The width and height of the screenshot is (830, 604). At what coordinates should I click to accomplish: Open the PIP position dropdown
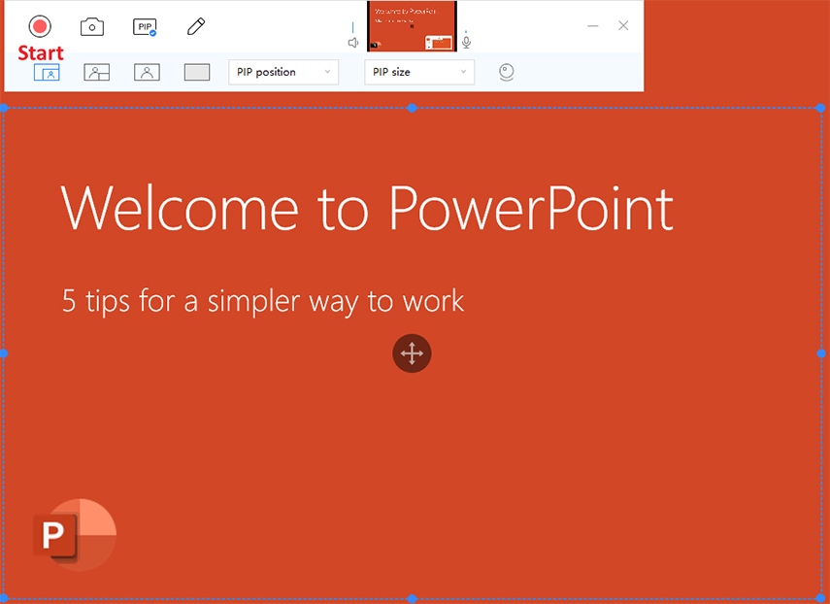tap(283, 72)
